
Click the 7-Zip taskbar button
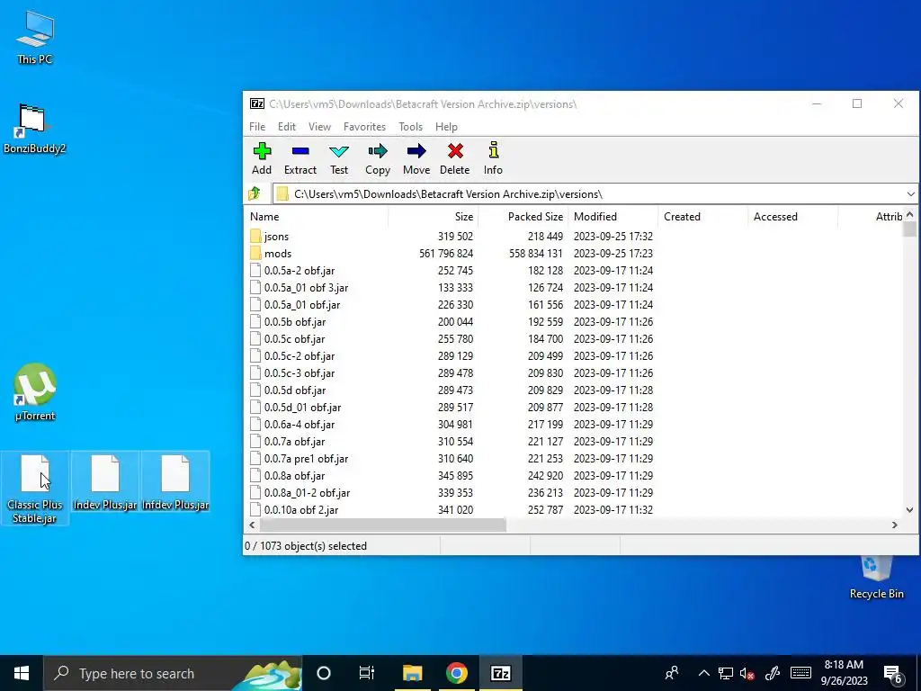click(500, 673)
